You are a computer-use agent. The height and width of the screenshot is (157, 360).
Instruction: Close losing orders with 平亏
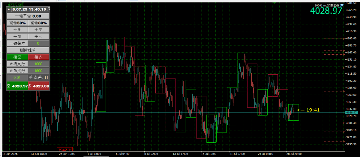tap(38, 36)
